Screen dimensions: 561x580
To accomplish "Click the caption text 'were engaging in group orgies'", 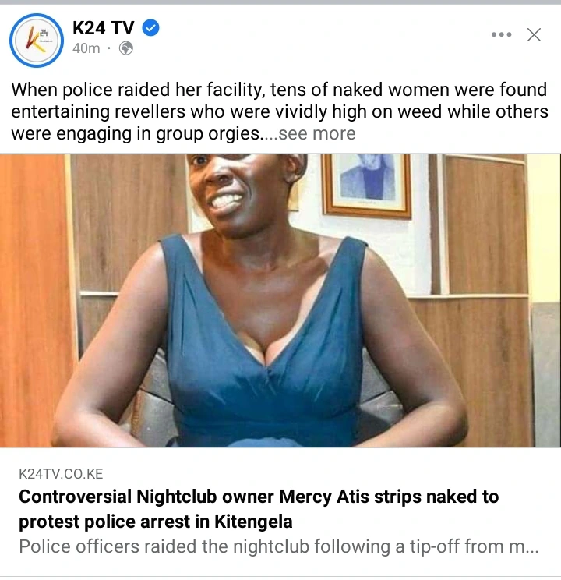I will 136,133.
